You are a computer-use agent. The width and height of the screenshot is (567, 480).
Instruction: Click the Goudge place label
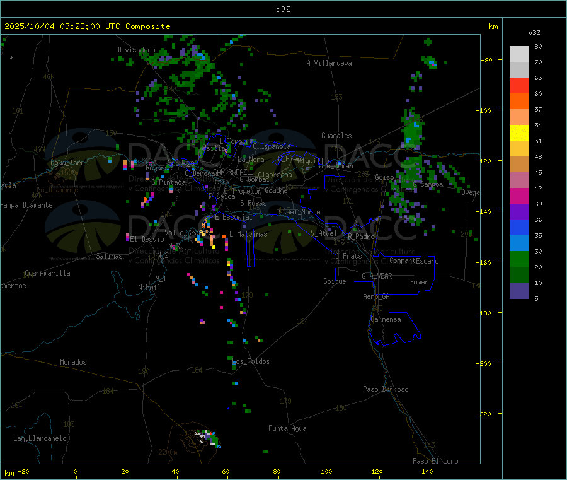[x=277, y=190]
